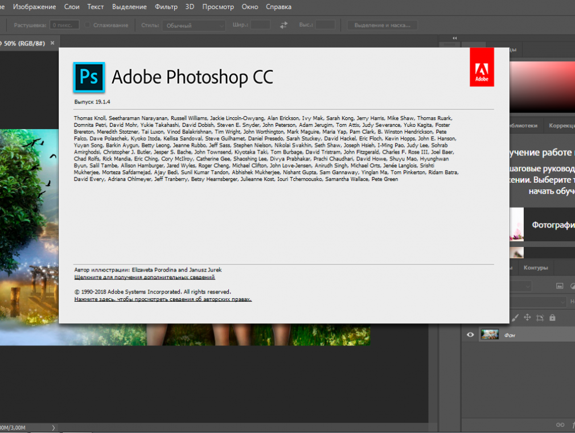
Task: Click the Выпуск 19.1.4 version text
Action: [92, 102]
